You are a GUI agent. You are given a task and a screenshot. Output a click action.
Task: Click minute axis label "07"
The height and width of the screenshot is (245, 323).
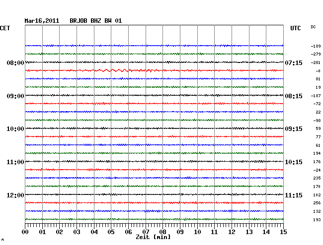point(146,232)
